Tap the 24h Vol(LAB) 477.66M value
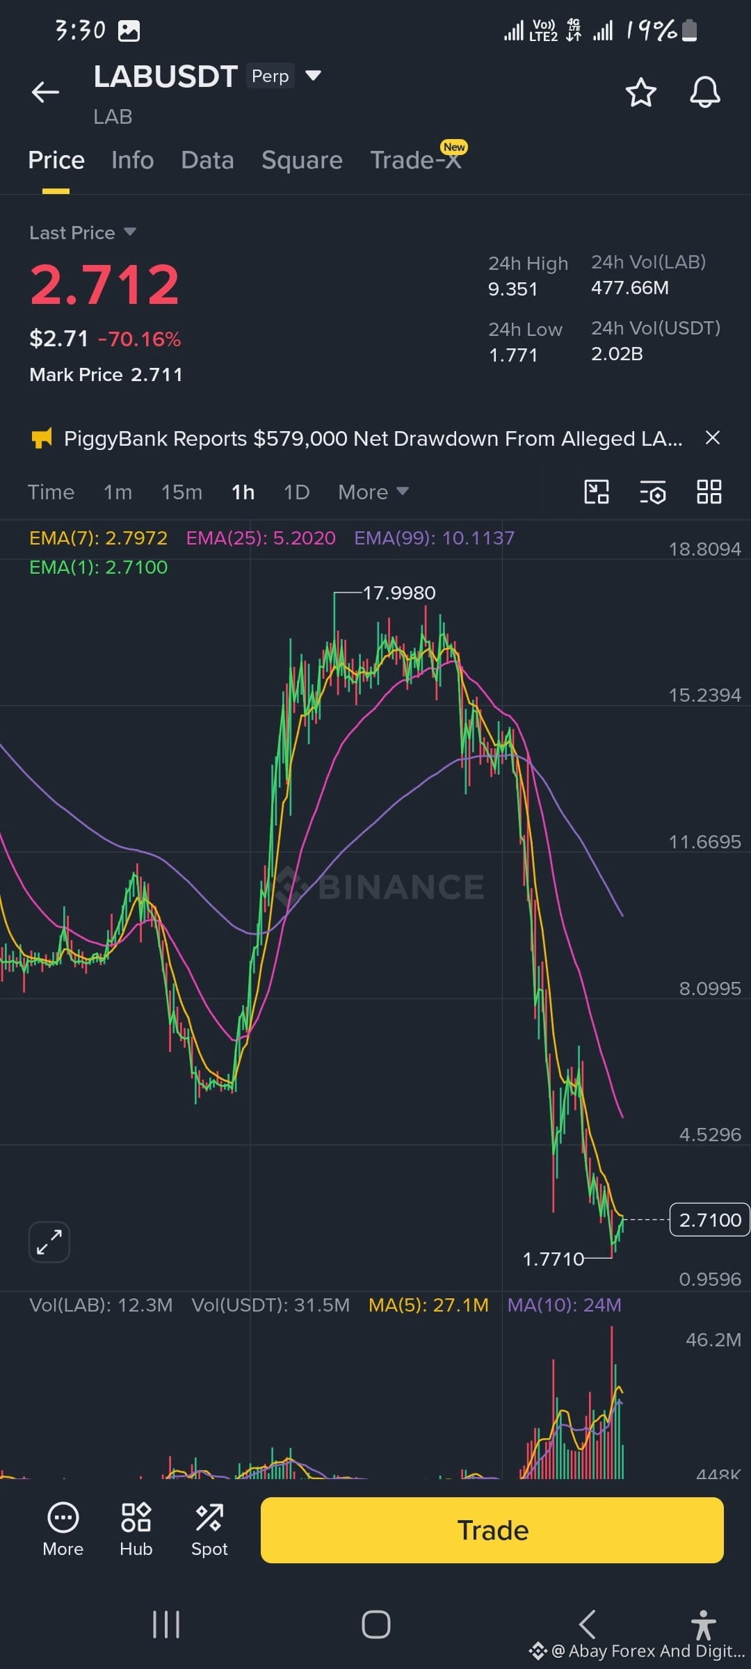The width and height of the screenshot is (751, 1669). click(629, 287)
